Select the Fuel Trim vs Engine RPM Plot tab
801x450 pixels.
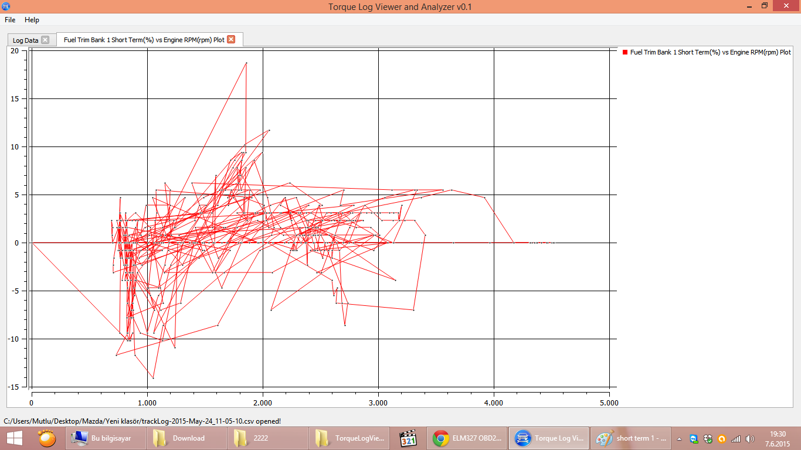[x=144, y=40]
